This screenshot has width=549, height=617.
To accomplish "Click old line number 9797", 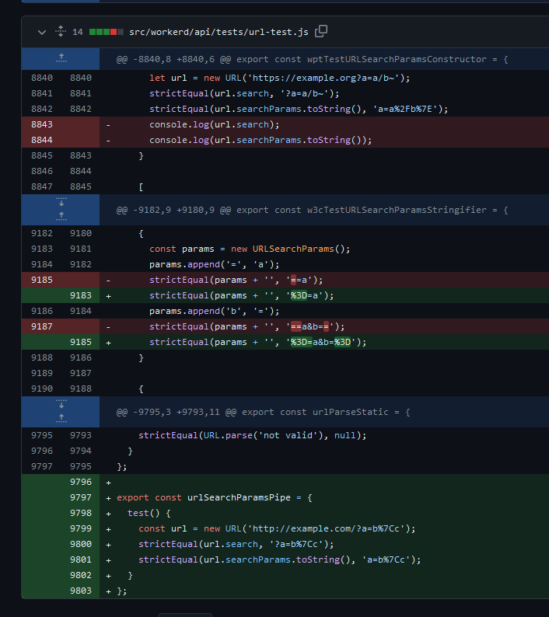I will [x=42, y=466].
